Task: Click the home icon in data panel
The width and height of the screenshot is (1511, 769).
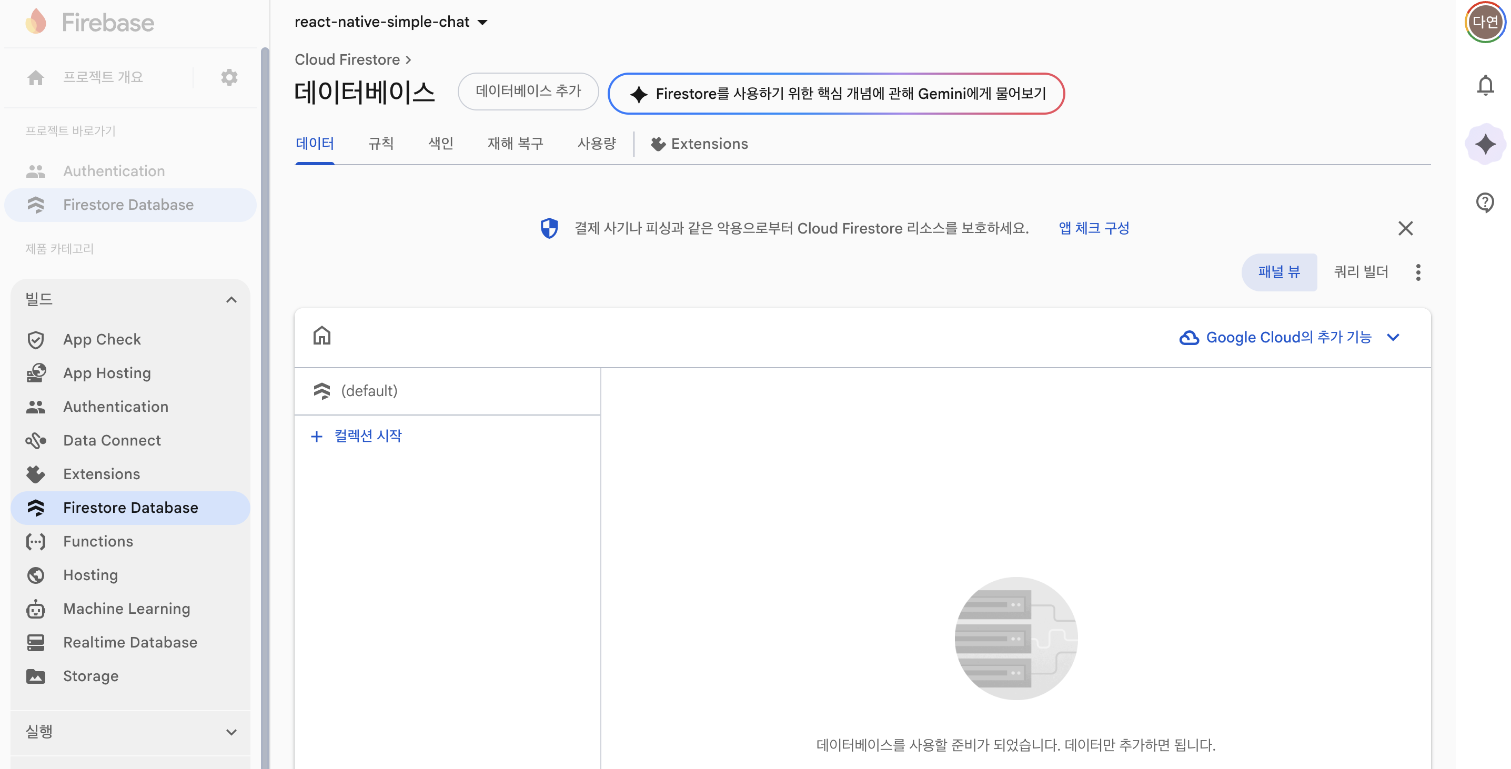Action: tap(321, 336)
